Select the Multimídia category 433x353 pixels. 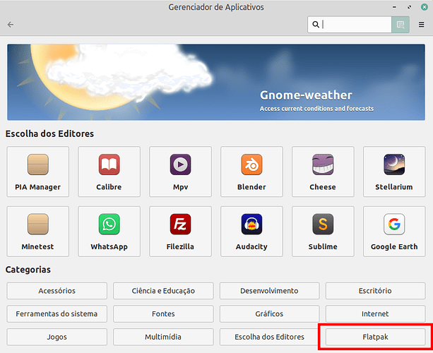point(163,337)
